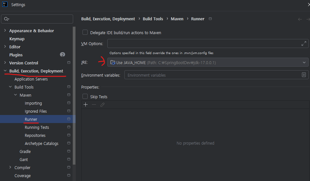Select Ignored Files under Maven
Viewport: 310px width, 181px height.
pos(35,111)
